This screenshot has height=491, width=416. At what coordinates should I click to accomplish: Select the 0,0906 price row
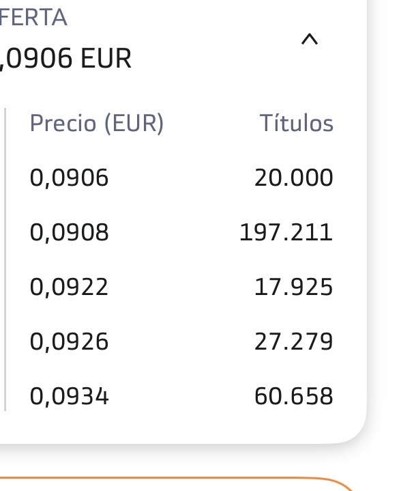(x=181, y=178)
